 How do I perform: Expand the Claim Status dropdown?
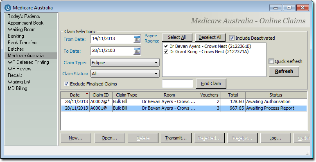tap(156, 74)
